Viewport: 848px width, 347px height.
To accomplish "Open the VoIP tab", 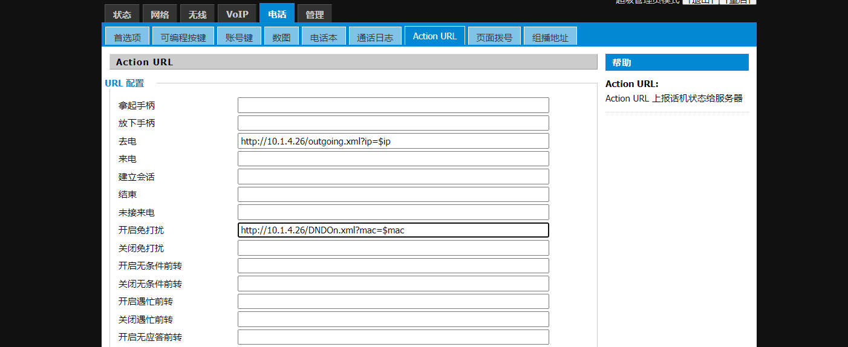I will click(x=236, y=14).
